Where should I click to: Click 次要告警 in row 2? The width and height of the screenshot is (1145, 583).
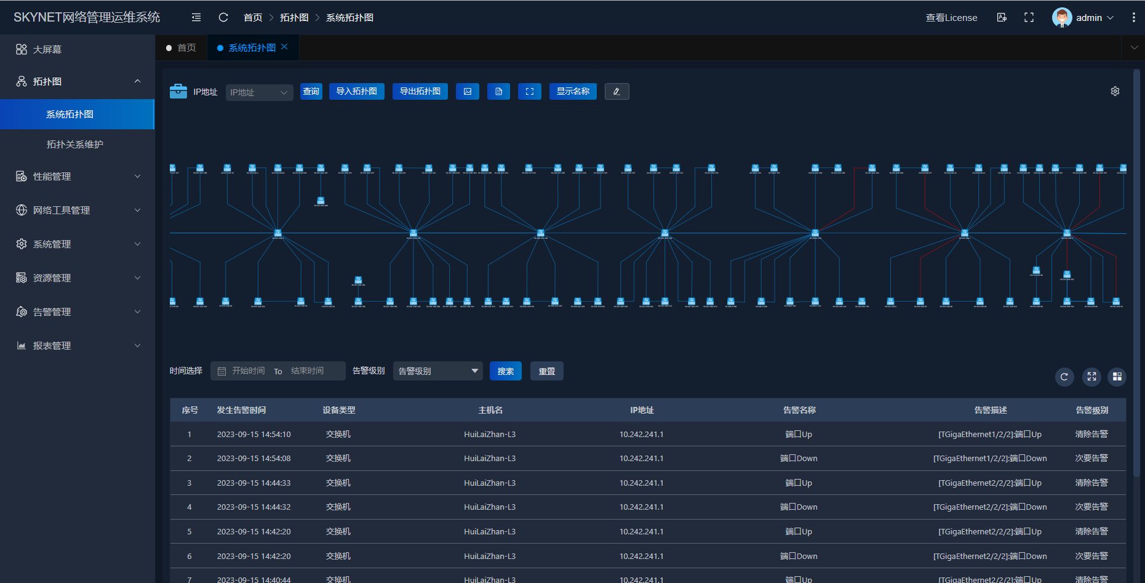tap(1091, 458)
